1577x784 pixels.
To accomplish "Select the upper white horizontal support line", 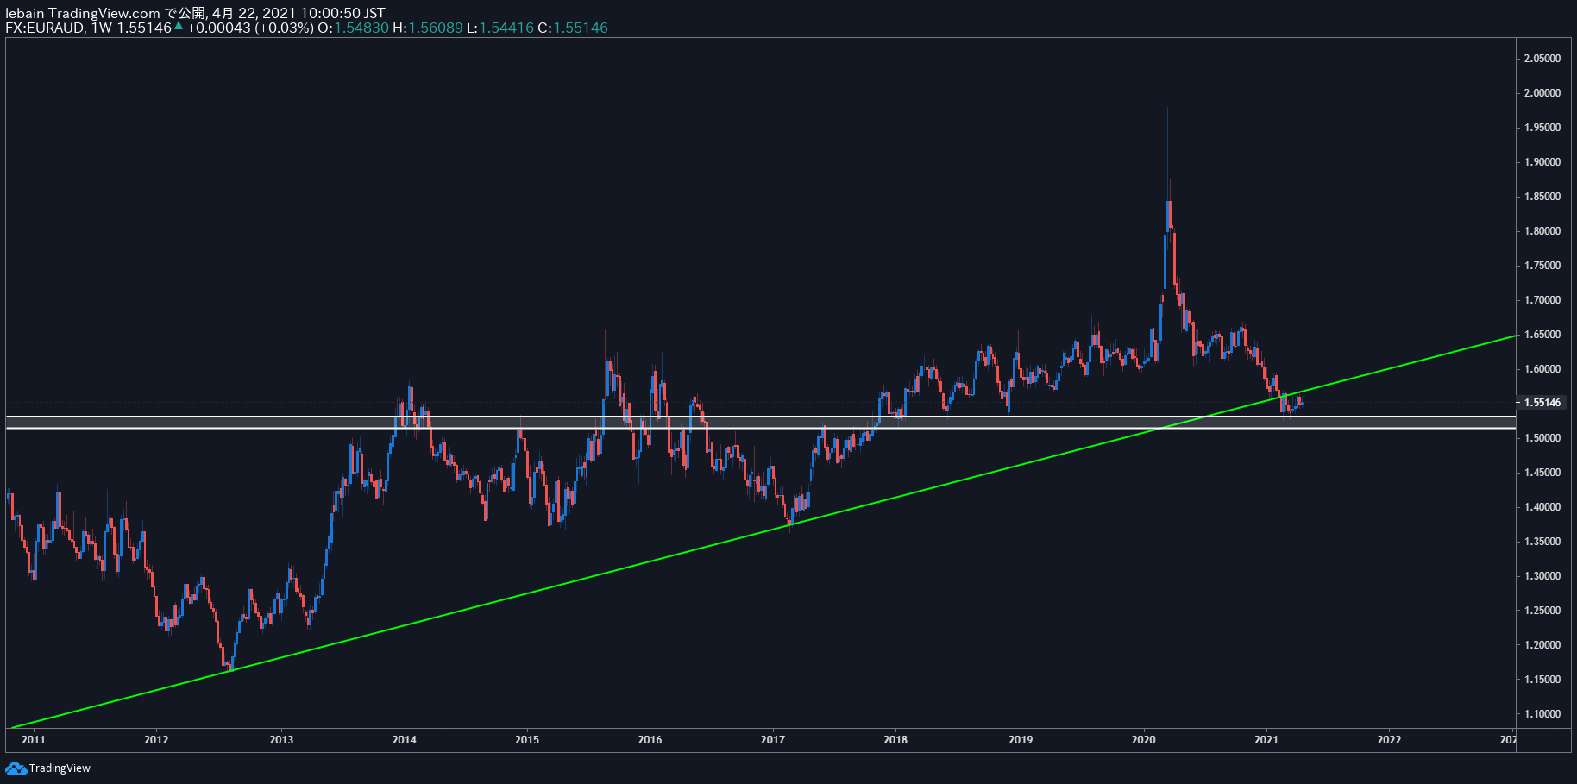I will 759,417.
